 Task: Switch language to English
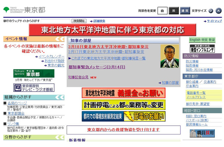pos(195,40)
